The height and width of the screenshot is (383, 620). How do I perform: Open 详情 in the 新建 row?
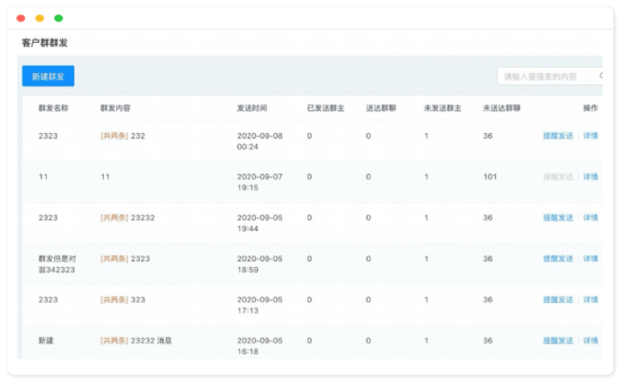[x=591, y=341]
